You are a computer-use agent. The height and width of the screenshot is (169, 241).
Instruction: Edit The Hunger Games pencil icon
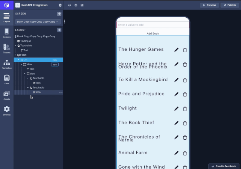[177, 50]
